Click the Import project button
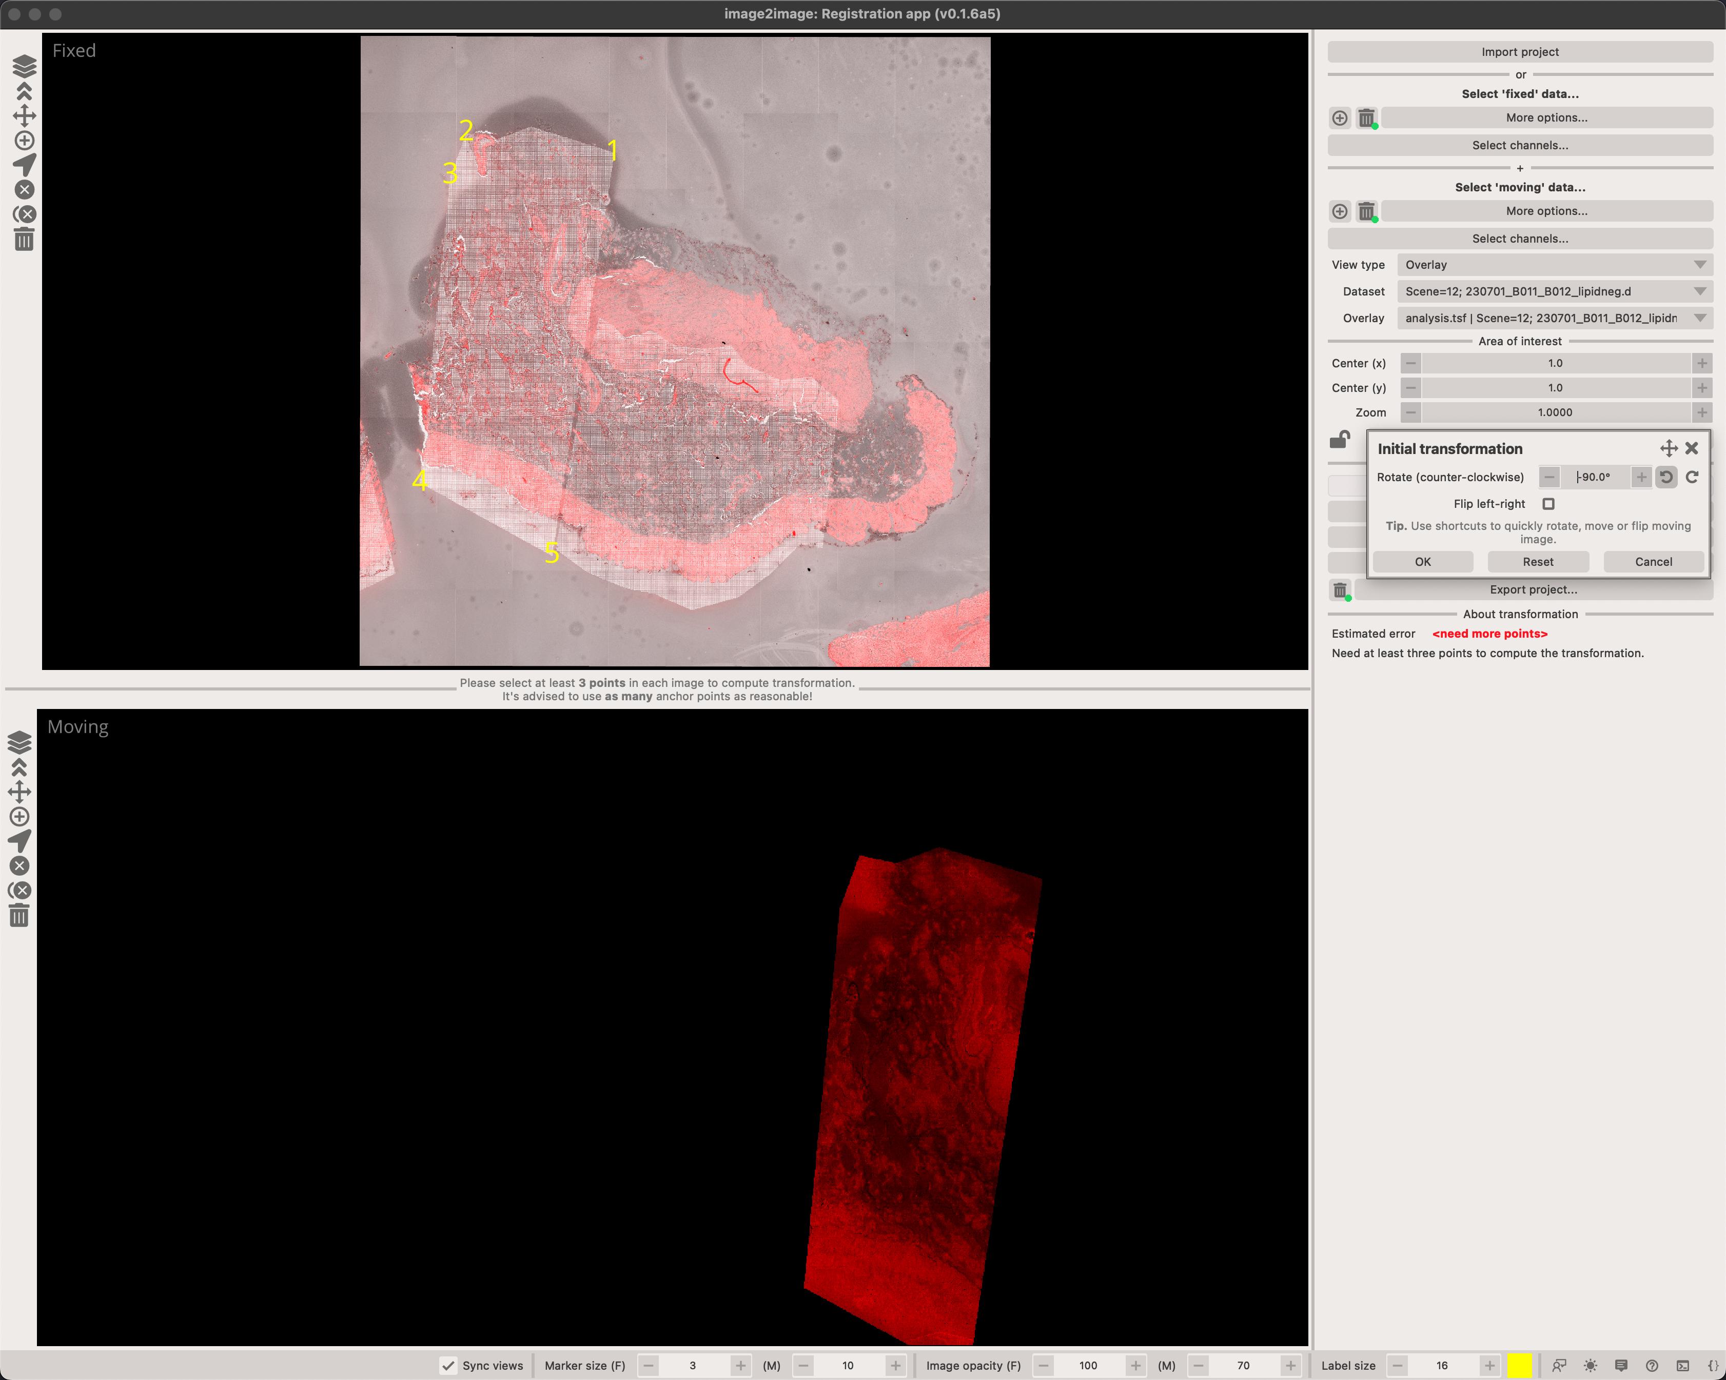 point(1519,52)
